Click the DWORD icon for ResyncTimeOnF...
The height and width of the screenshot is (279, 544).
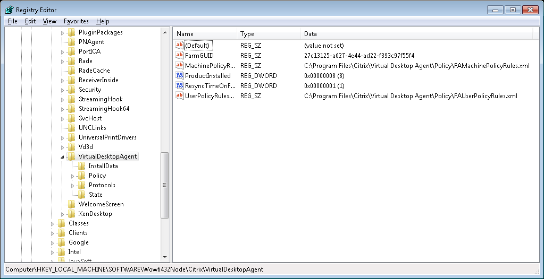coord(179,85)
